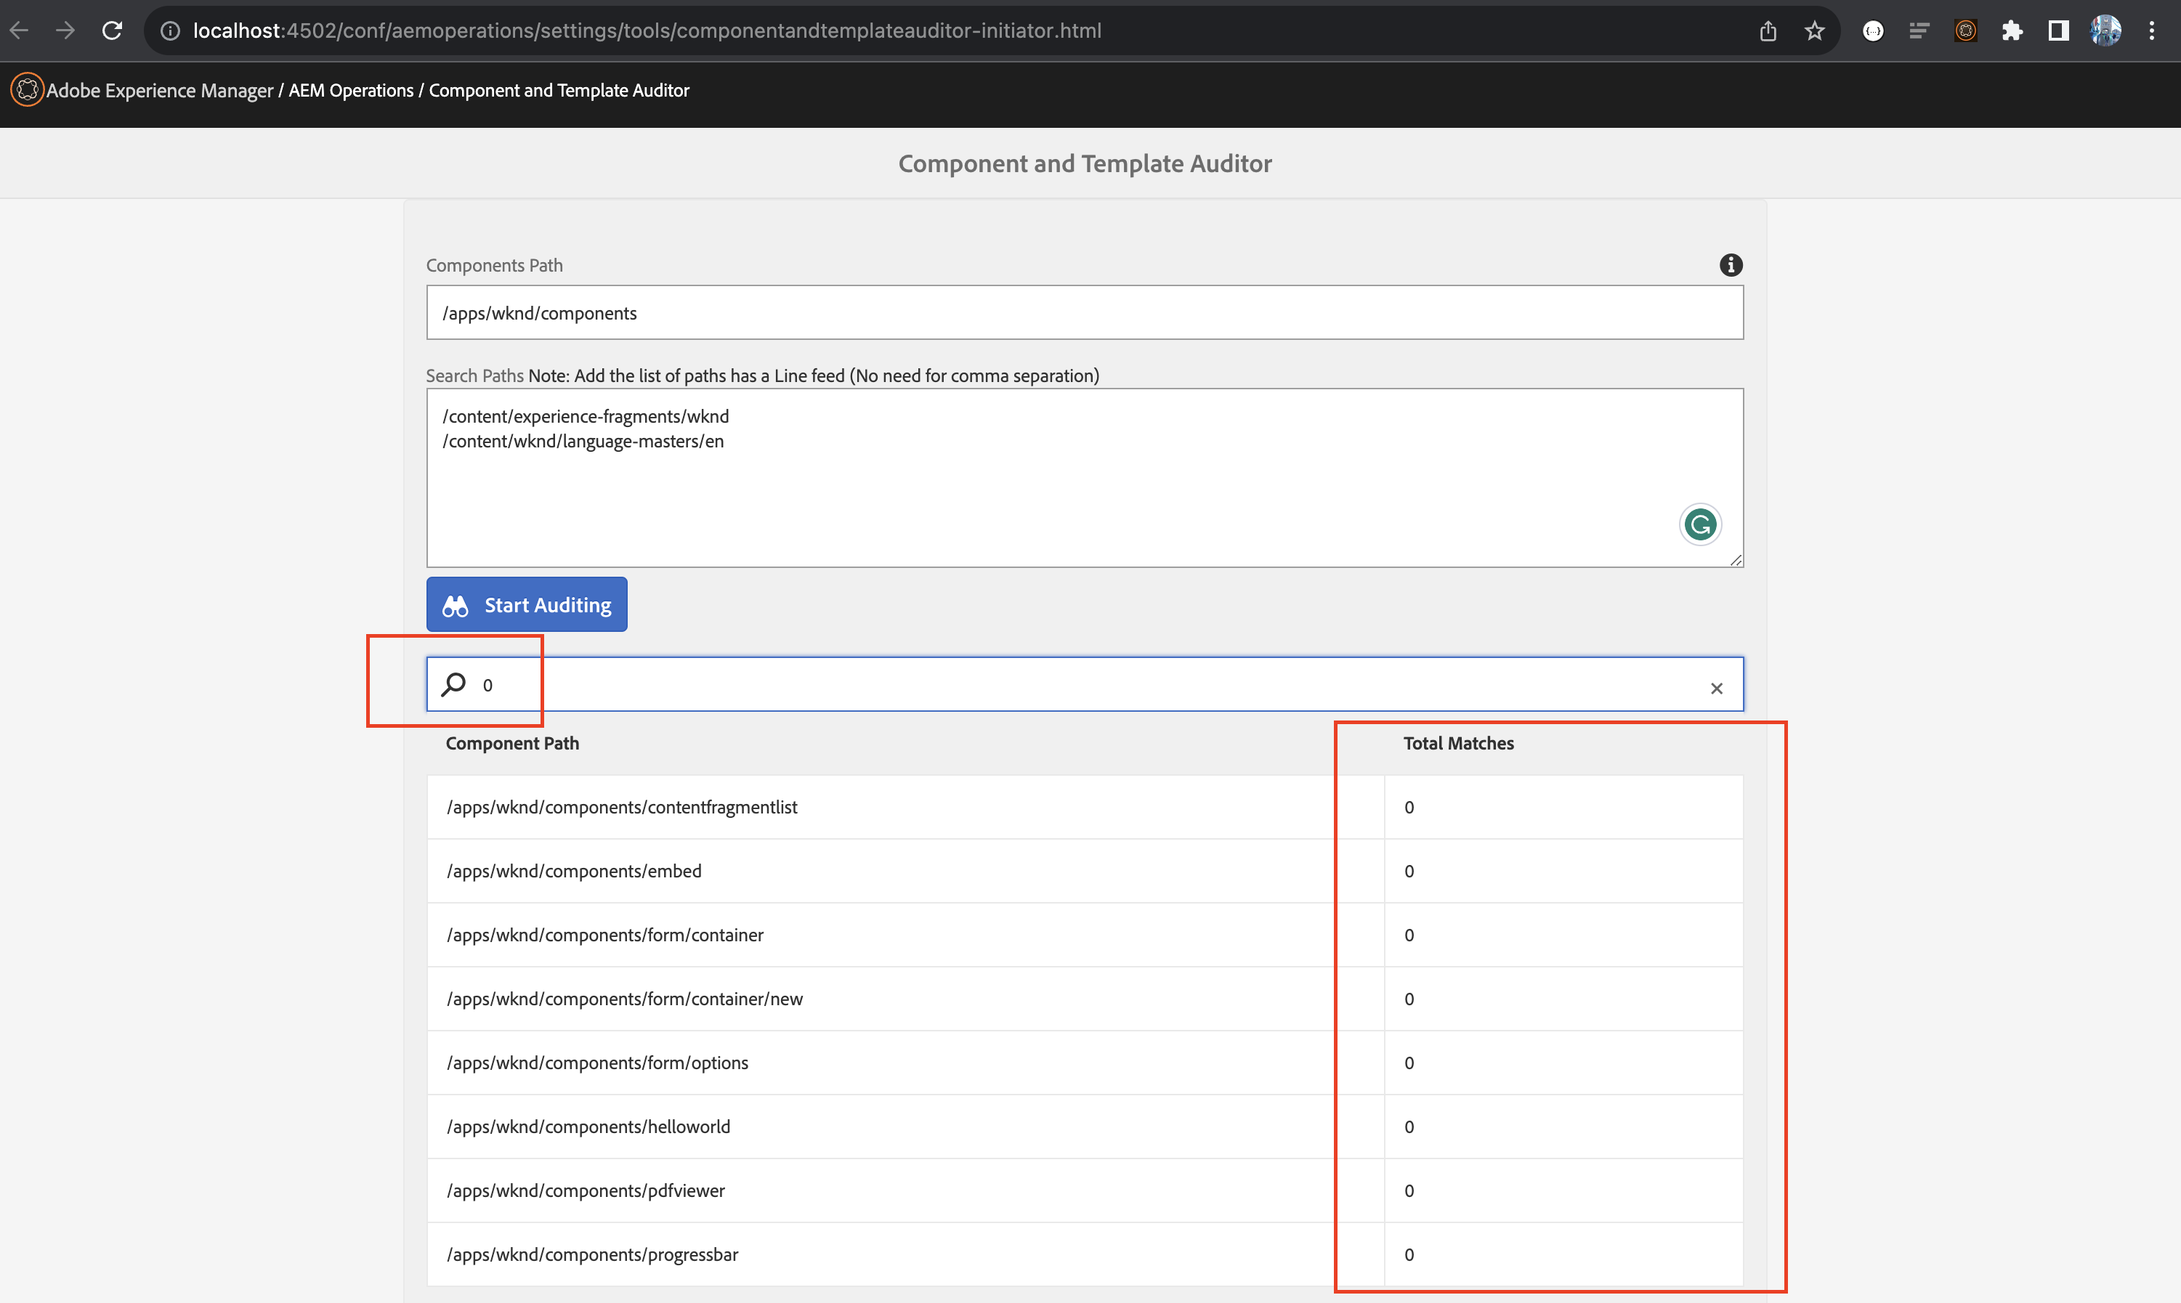The image size is (2181, 1303).
Task: Clear the filter search box
Action: coord(1717,689)
